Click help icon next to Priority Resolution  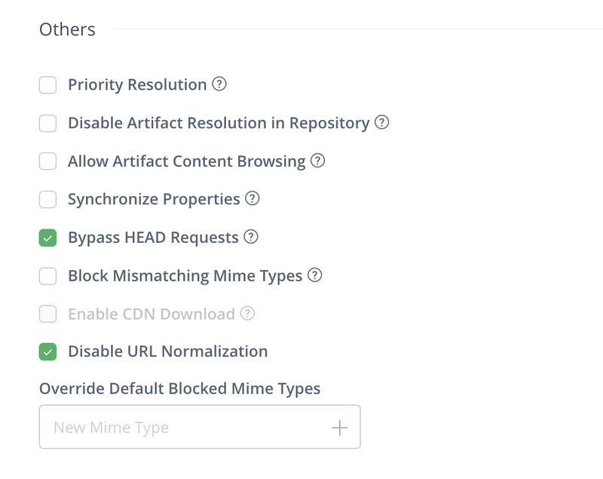219,84
